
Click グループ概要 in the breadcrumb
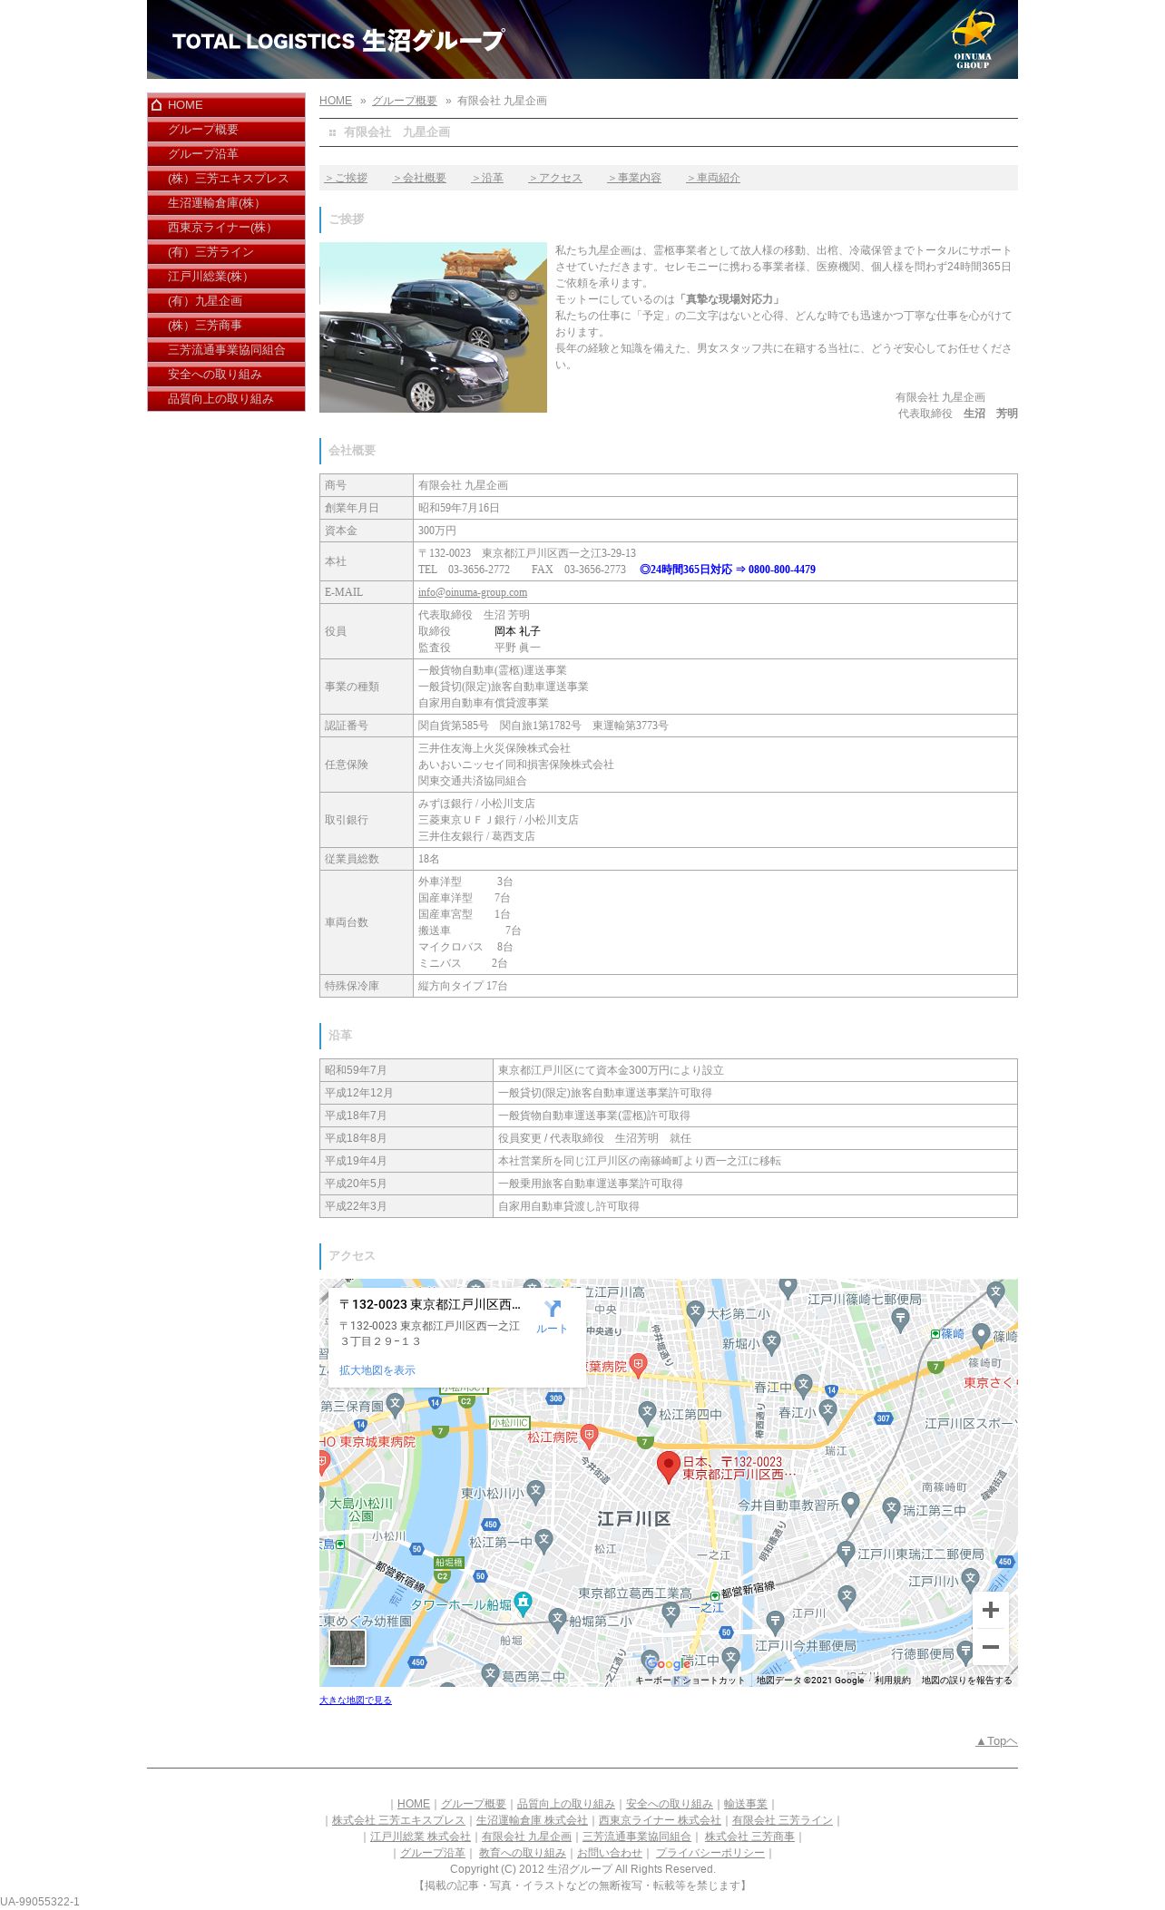point(405,101)
